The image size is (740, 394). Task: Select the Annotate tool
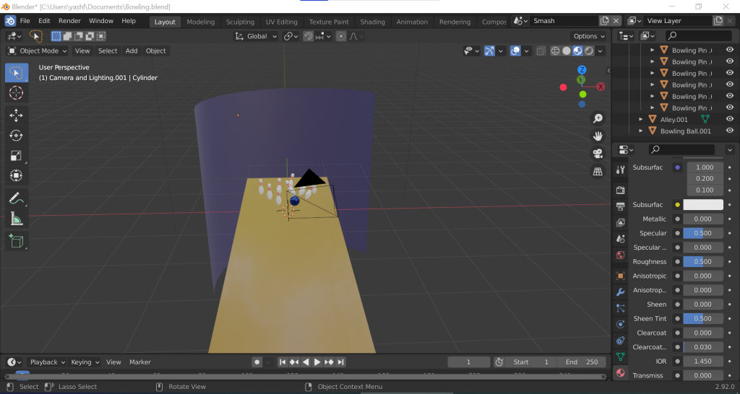click(x=16, y=198)
